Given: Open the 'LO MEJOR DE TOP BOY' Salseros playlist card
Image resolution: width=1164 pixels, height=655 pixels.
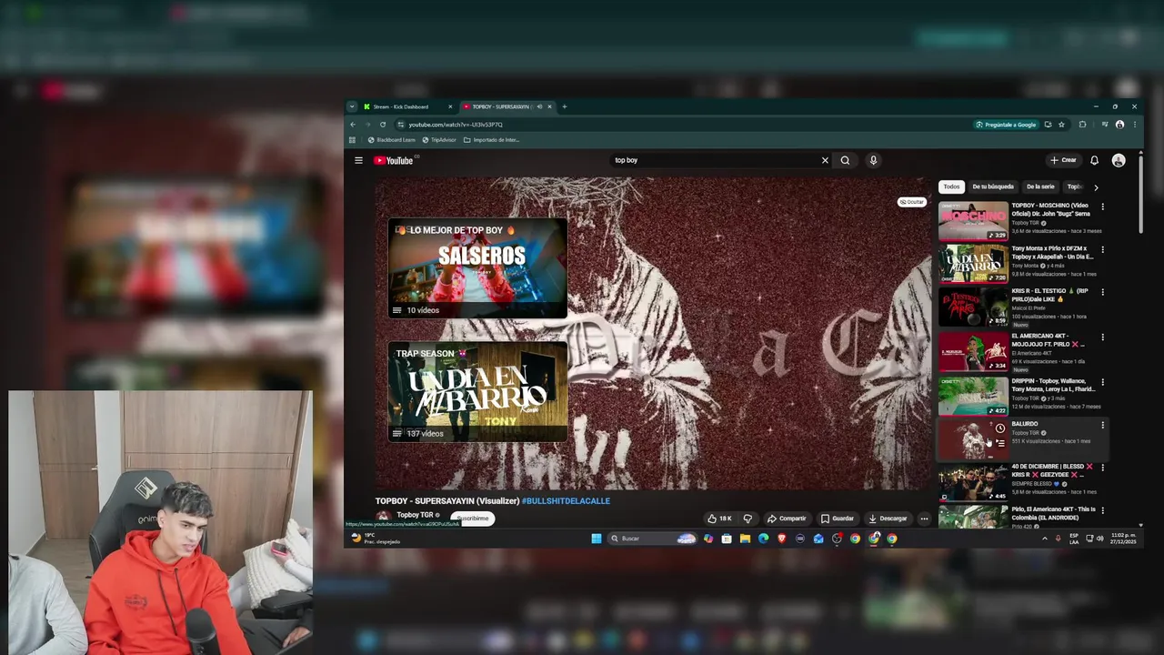Looking at the screenshot, I should [x=477, y=268].
